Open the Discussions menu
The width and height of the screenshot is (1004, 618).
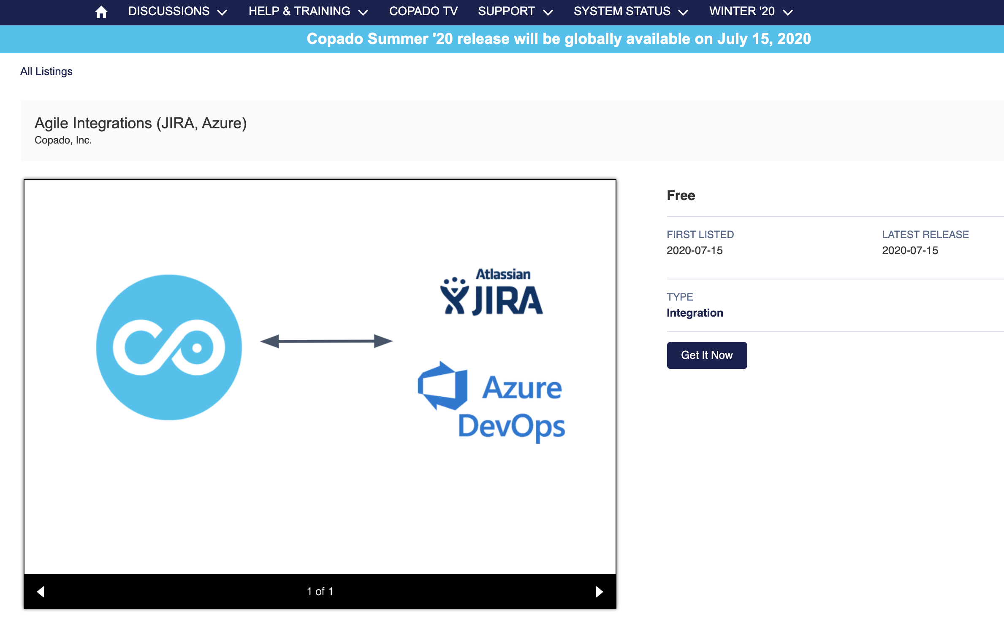click(169, 11)
